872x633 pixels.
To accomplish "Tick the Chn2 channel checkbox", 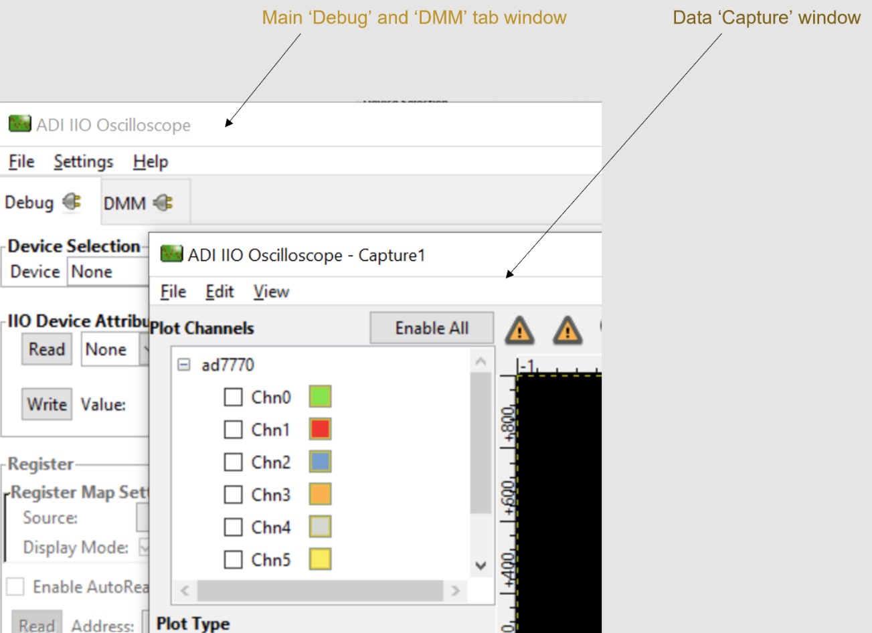I will click(233, 462).
